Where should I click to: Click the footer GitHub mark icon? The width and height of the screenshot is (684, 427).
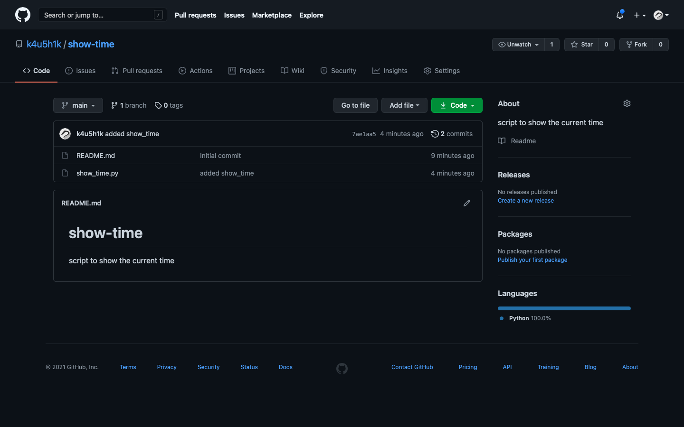click(x=342, y=369)
